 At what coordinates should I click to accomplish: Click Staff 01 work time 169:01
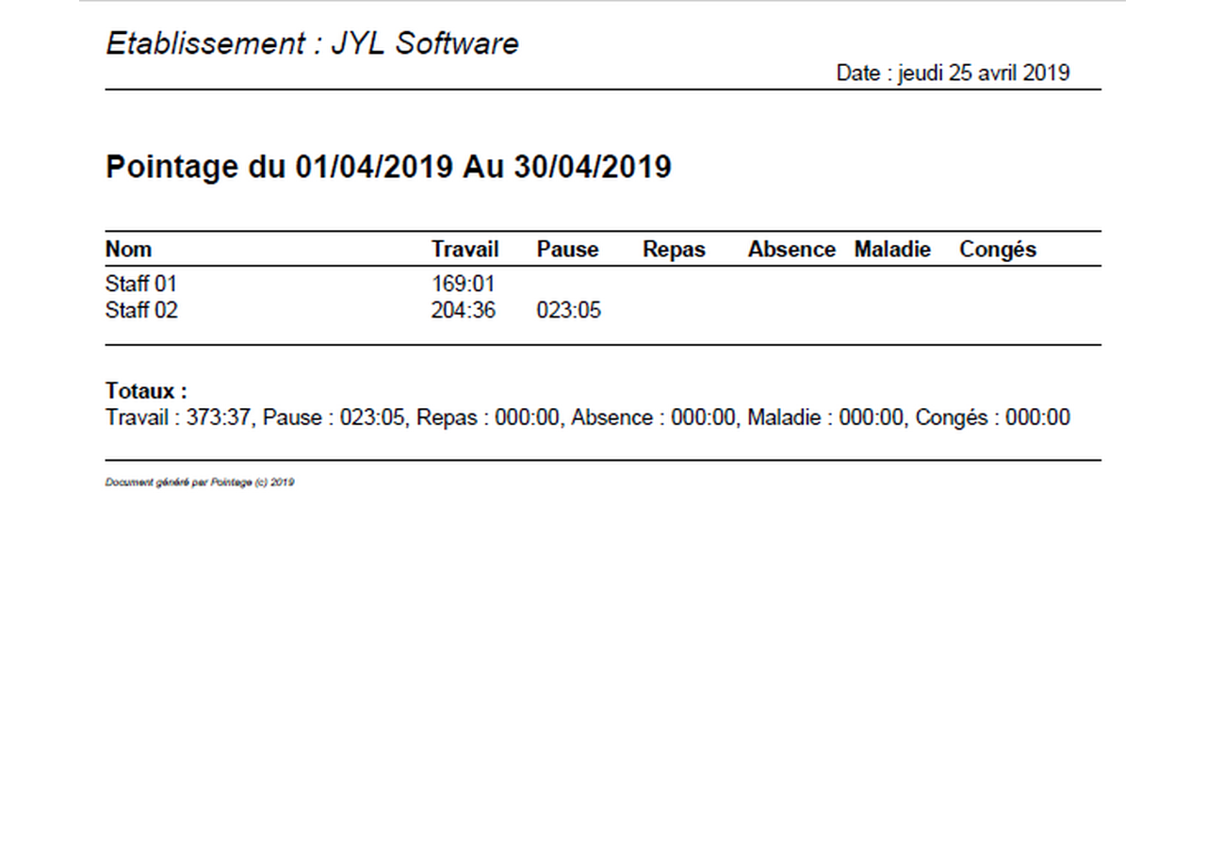[463, 284]
